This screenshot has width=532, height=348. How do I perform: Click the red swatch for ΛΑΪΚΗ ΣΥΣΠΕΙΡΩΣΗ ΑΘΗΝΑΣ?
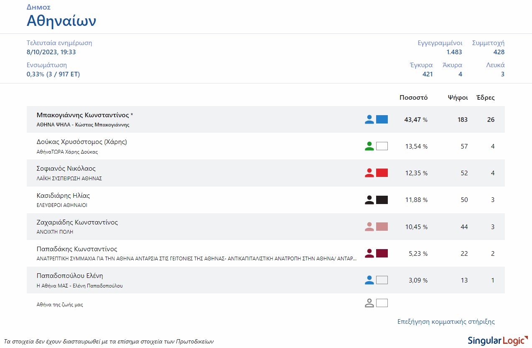382,173
